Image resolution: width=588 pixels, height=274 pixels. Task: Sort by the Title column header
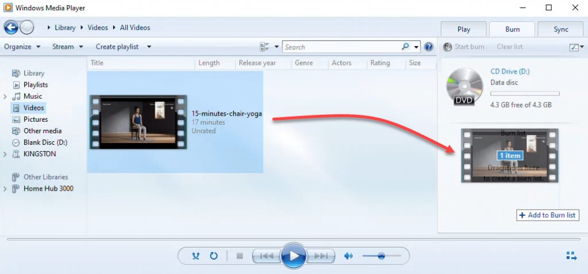97,63
